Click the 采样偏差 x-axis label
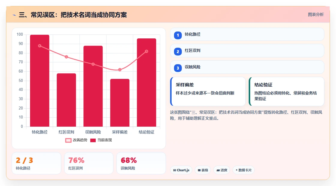The image size is (336, 186). point(120,132)
